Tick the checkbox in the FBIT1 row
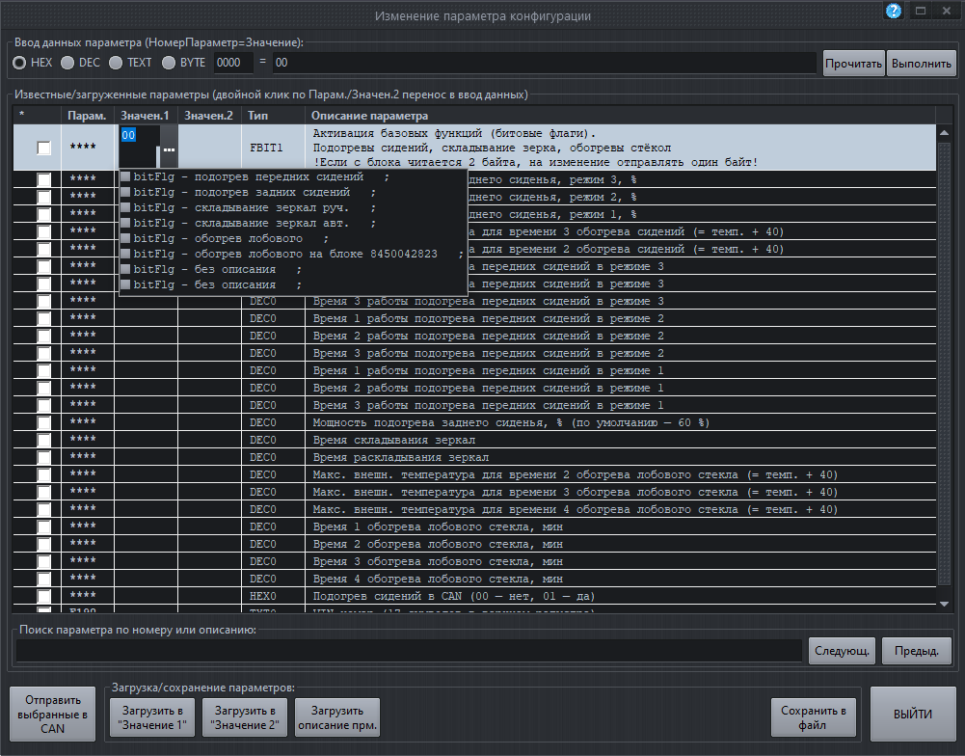This screenshot has height=756, width=965. click(43, 148)
